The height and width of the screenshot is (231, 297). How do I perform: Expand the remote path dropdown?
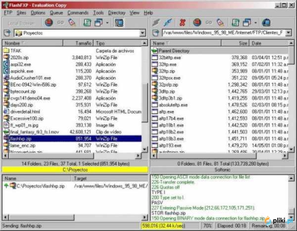[288, 33]
